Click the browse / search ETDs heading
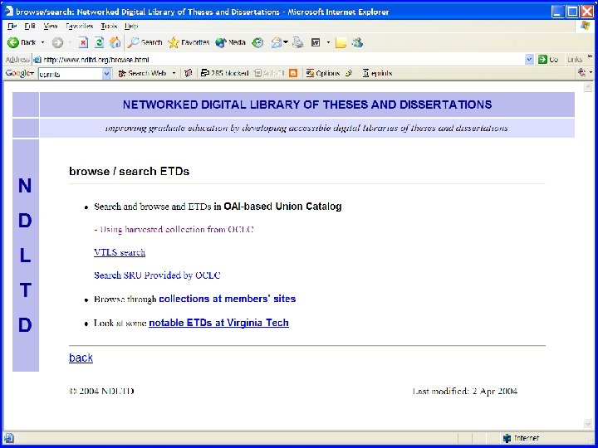This screenshot has height=448, width=598. coord(130,171)
